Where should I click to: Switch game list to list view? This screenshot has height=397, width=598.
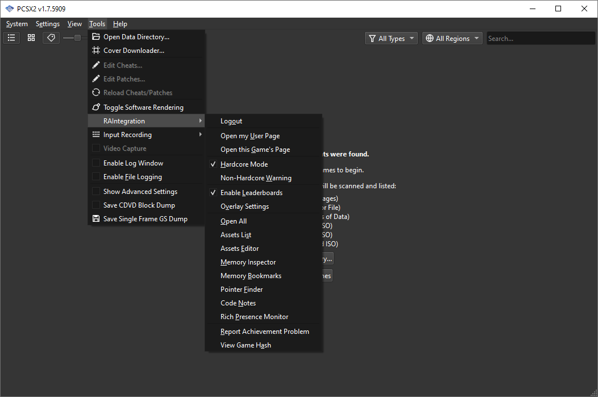[11, 38]
